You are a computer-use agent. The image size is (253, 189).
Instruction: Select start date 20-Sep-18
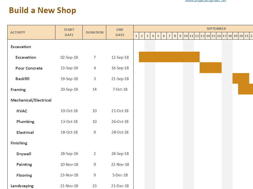coord(69,89)
